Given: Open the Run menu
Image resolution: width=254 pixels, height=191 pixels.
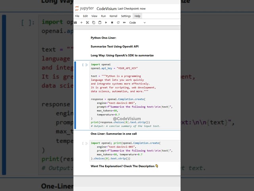Looking at the screenshot, I should 103,16.
